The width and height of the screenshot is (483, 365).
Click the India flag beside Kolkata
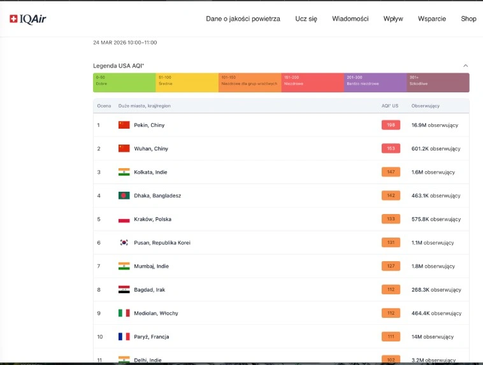click(124, 172)
